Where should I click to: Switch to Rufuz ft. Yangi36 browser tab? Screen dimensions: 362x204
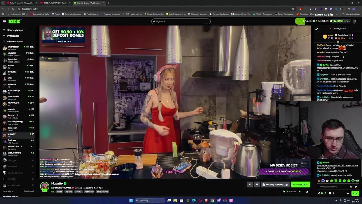pyautogui.click(x=22, y=3)
